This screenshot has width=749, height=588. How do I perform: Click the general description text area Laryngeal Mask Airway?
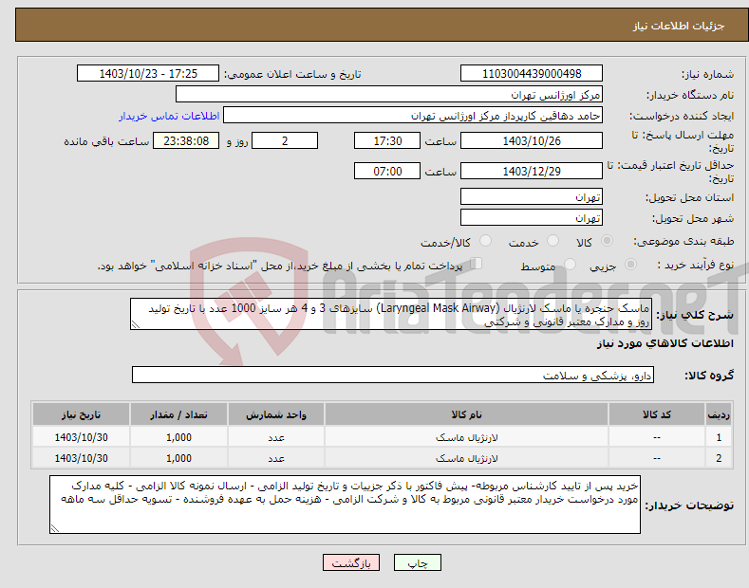tap(391, 314)
